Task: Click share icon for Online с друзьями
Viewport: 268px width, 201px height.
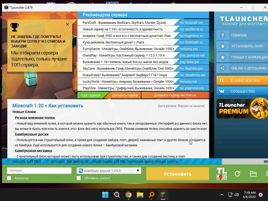Action: point(222,68)
